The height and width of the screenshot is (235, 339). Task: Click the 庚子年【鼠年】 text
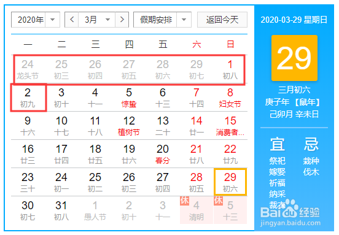[292, 102]
